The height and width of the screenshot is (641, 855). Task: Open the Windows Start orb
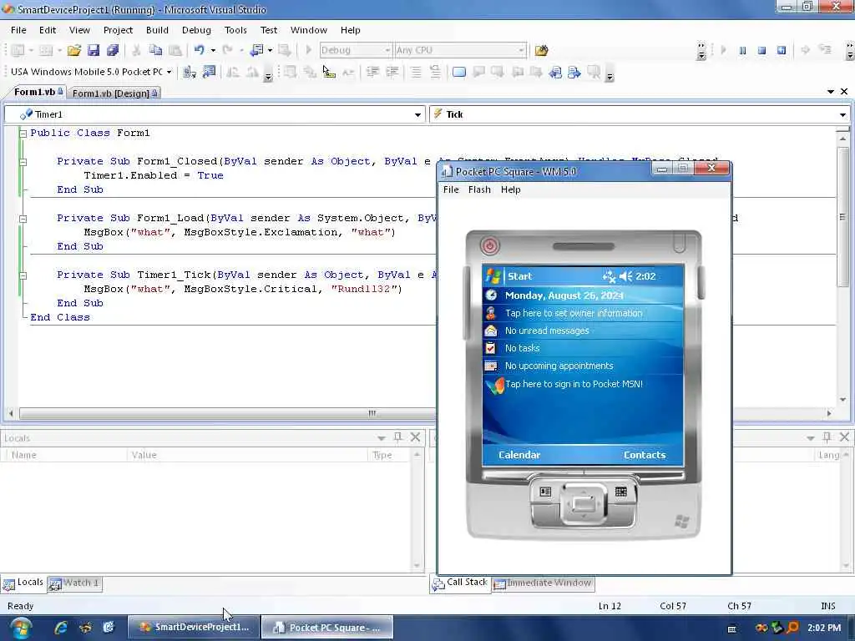(20, 628)
